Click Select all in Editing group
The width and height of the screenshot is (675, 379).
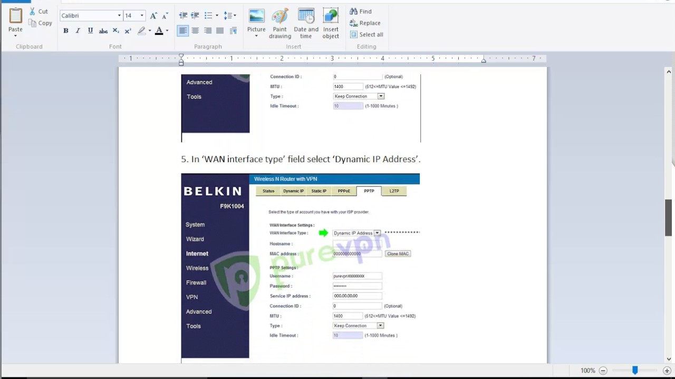tap(367, 34)
